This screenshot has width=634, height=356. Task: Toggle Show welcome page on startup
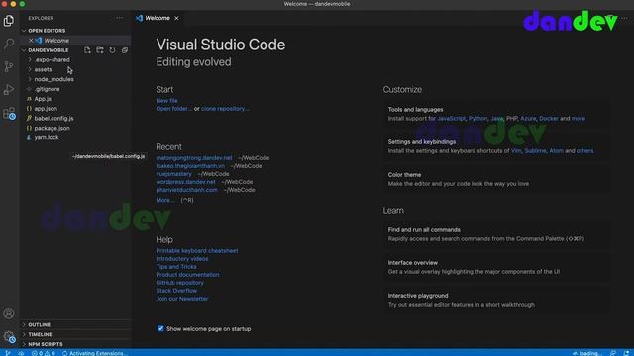[160, 328]
